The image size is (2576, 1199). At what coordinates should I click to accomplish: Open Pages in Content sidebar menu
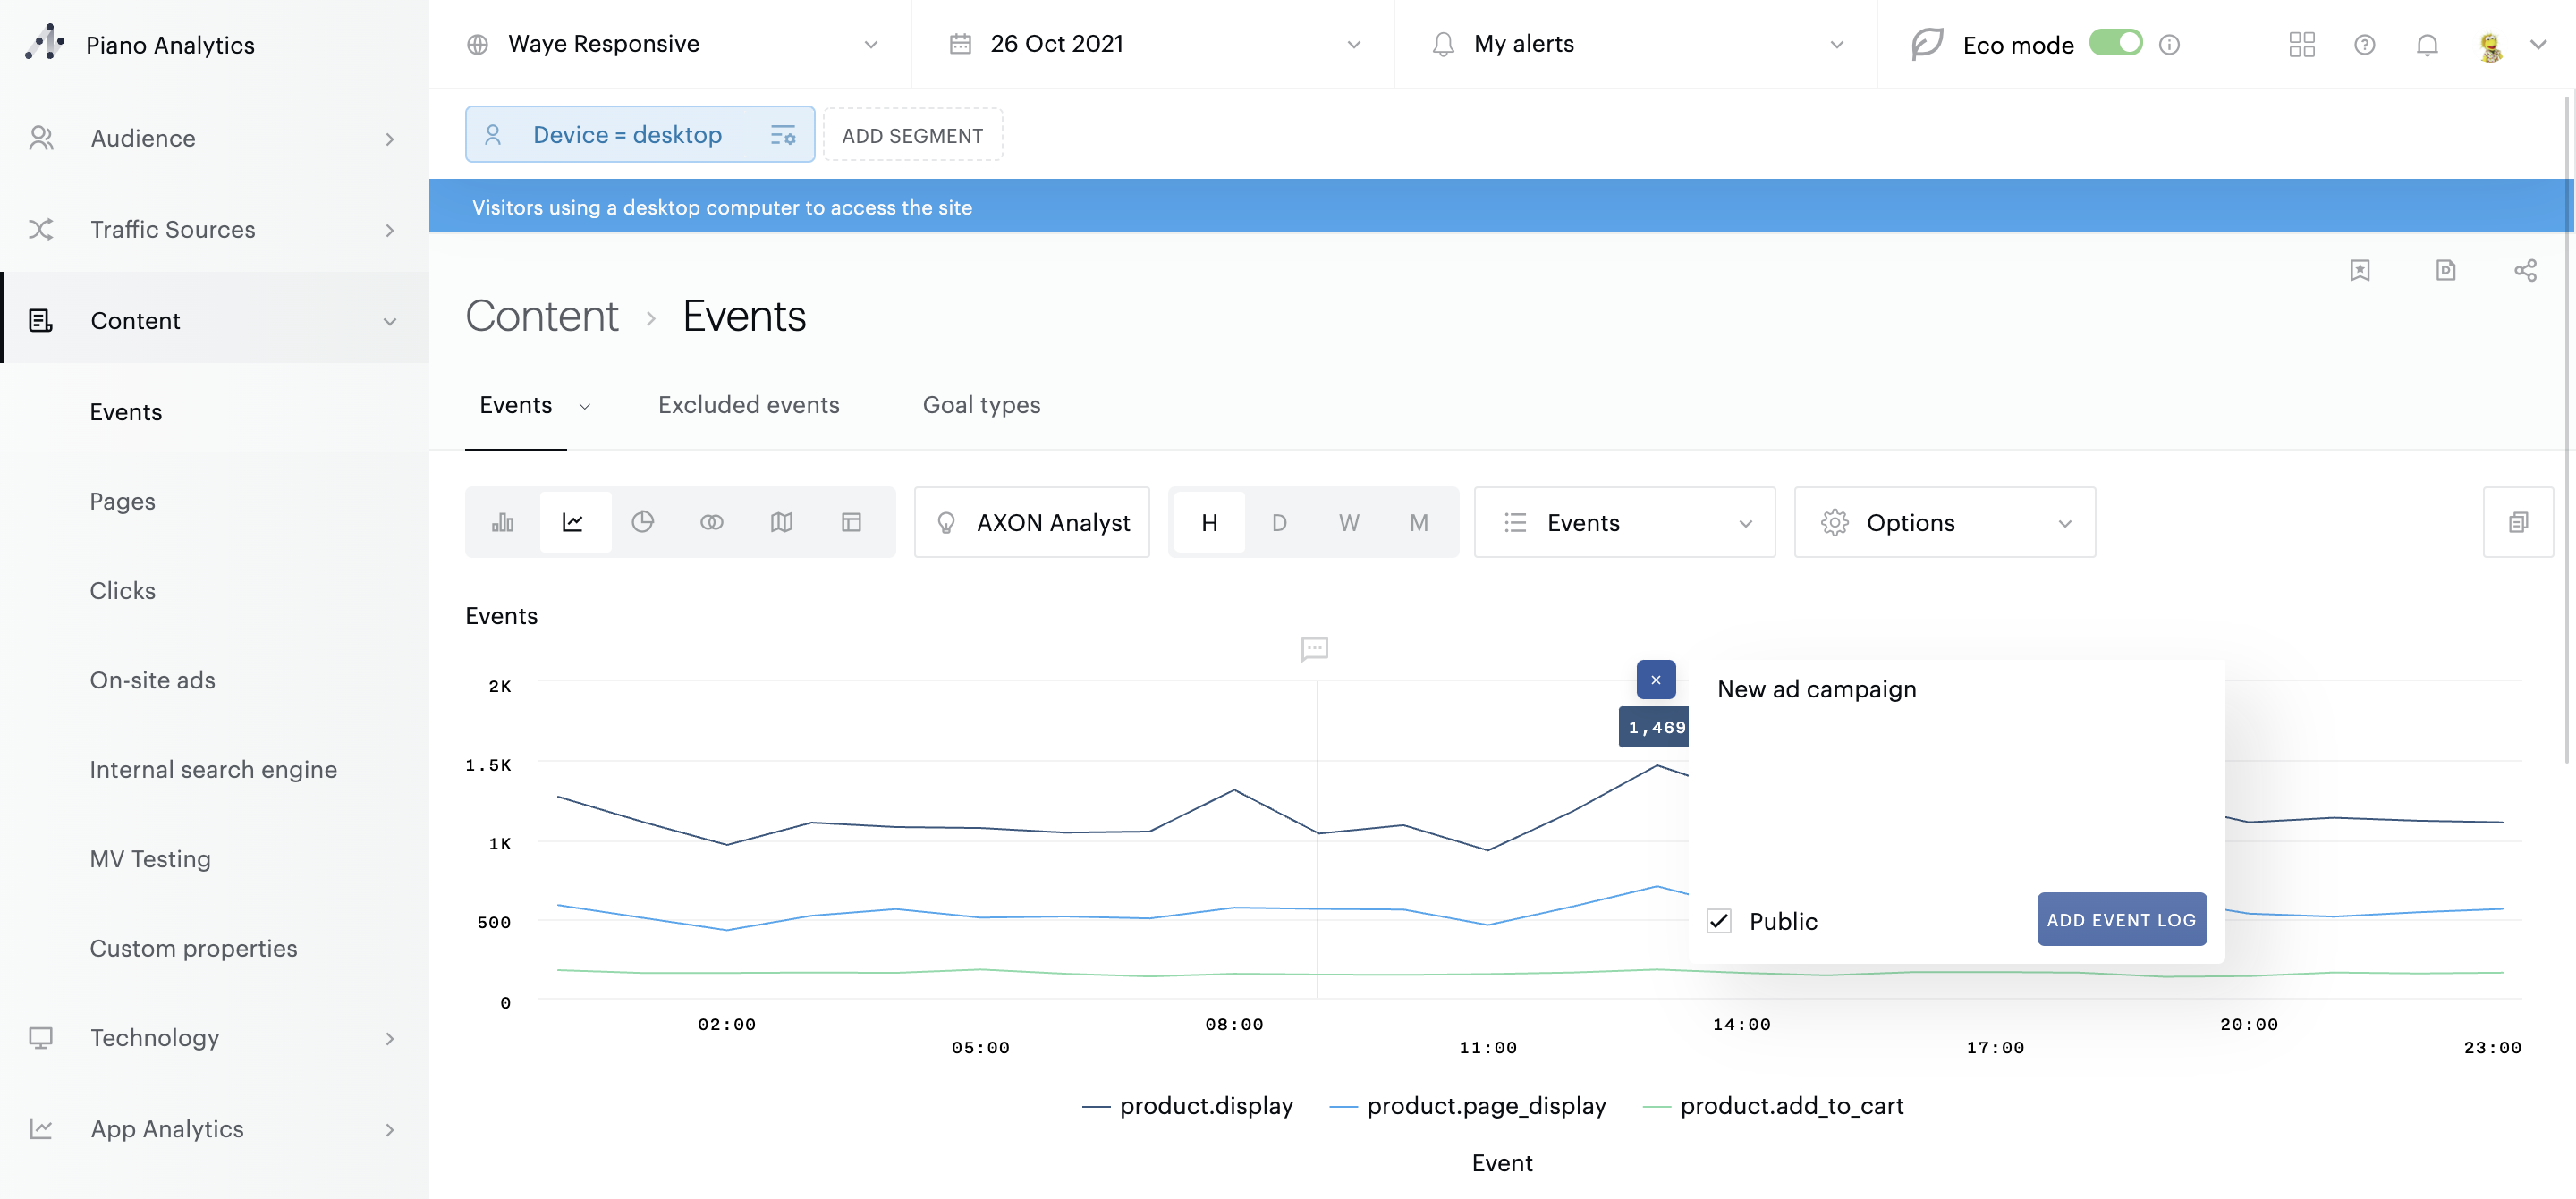123,501
